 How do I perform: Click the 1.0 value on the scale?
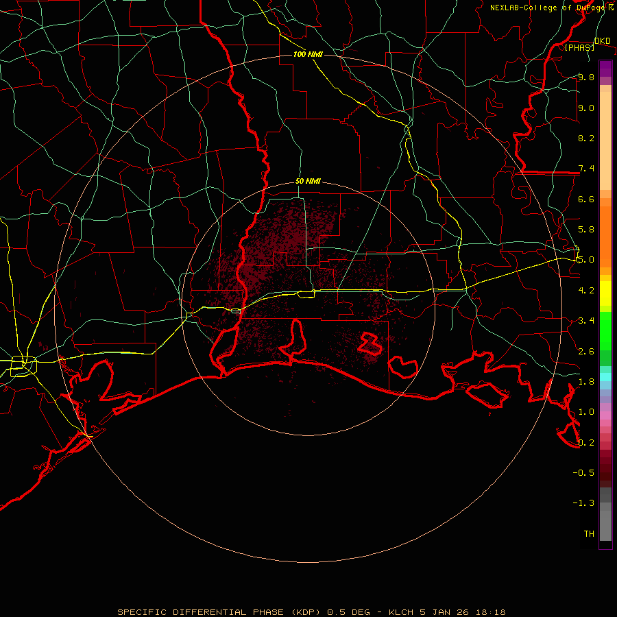[586, 412]
